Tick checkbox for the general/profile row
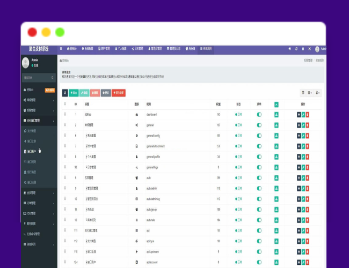The width and height of the screenshot is (349, 268). pos(65,157)
